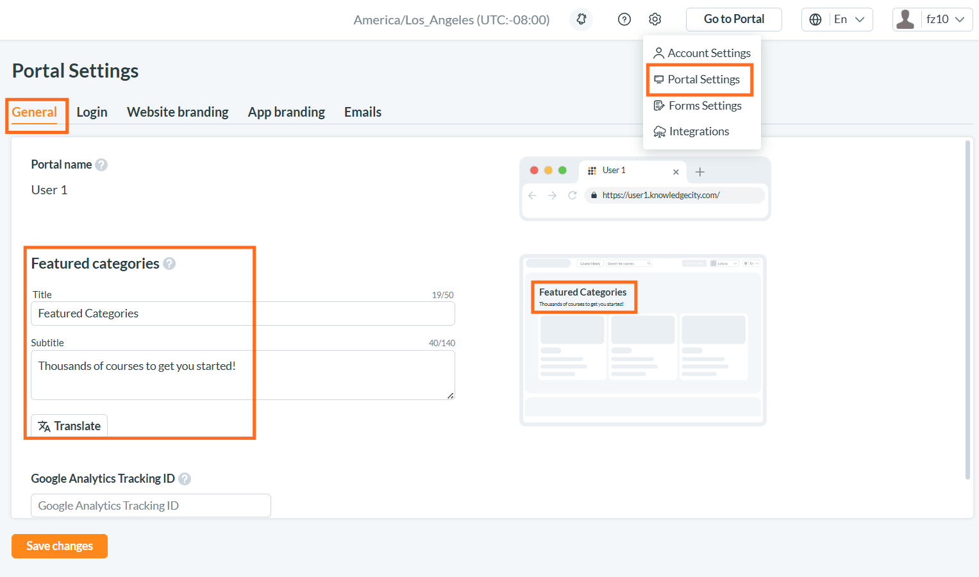
Task: Click the Portal name help icon
Action: coord(101,165)
